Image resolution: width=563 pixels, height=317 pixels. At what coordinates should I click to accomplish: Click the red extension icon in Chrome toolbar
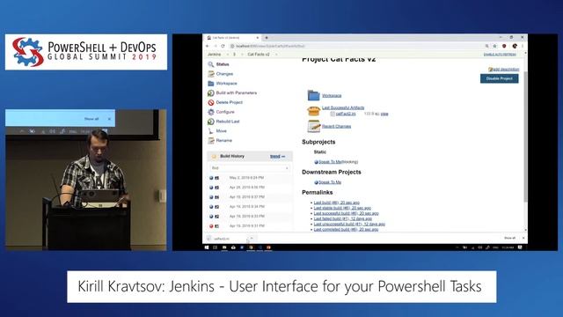tap(504, 46)
